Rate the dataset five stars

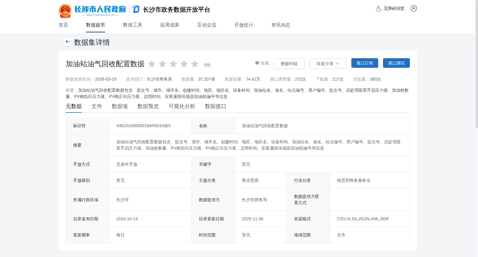(195, 64)
